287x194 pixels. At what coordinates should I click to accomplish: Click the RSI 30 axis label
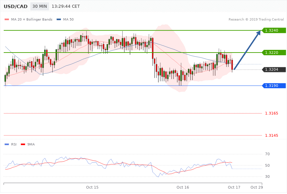click(267, 177)
